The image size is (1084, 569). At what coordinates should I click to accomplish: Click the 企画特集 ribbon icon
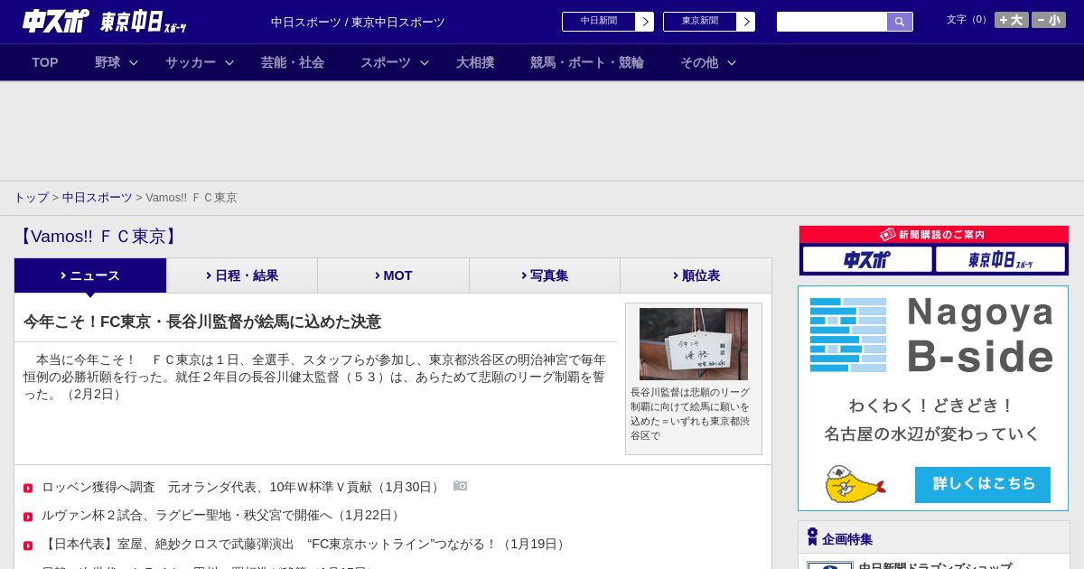pos(812,536)
